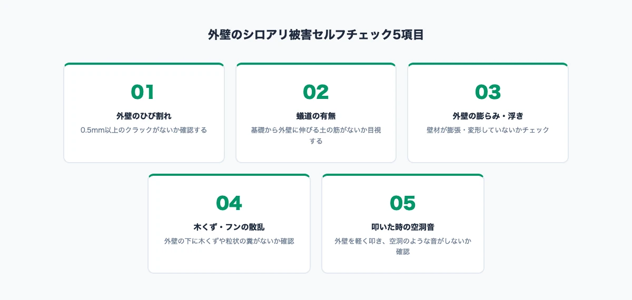This screenshot has width=632, height=300.
Task: Click the 0.5mm以上のクラック description text
Action: 143,130
